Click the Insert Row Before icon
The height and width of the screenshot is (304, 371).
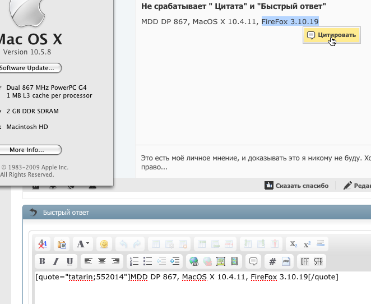click(202, 244)
